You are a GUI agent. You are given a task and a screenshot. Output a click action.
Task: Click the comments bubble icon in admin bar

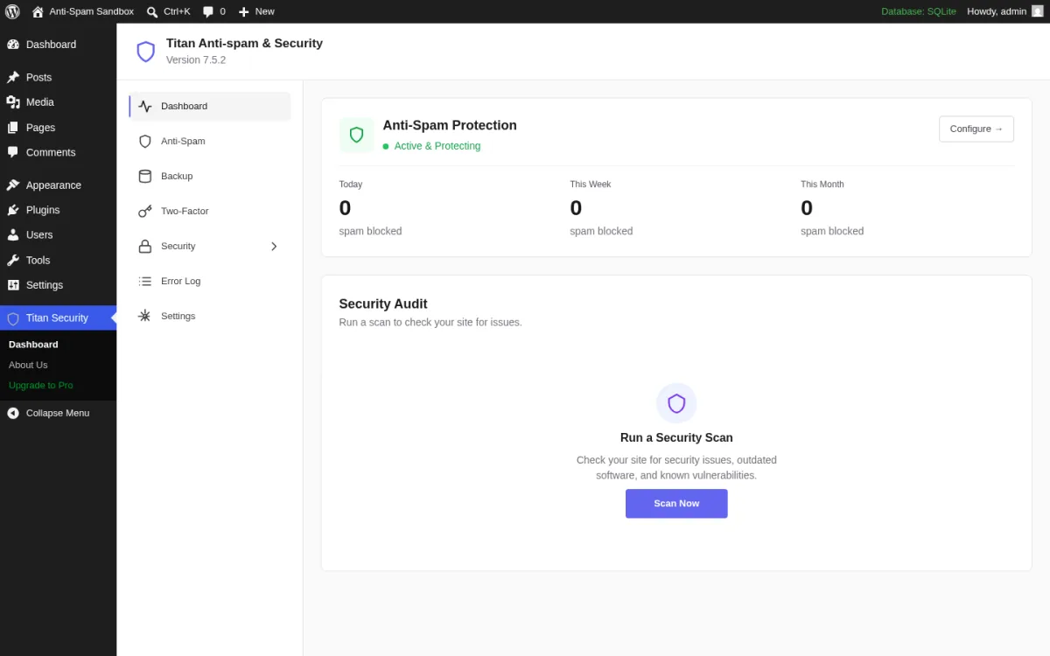(208, 11)
